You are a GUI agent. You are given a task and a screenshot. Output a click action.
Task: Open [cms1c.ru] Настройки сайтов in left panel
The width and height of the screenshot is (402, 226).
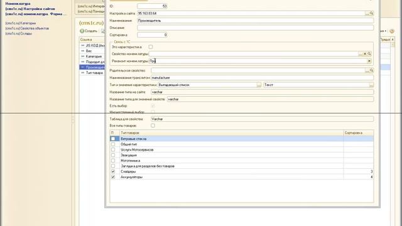pos(30,9)
